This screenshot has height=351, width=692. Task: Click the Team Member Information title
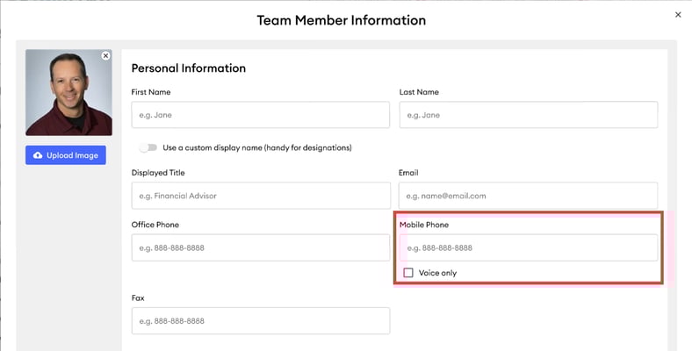tap(341, 20)
